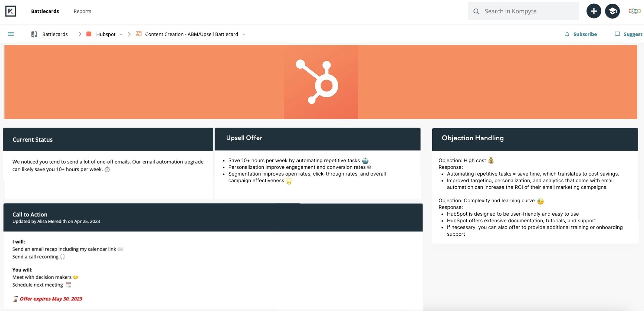Screen dimensions: 644x311
Task: Click 'HubSpot is designed to be user-friendly' bullet
Action: click(x=513, y=214)
